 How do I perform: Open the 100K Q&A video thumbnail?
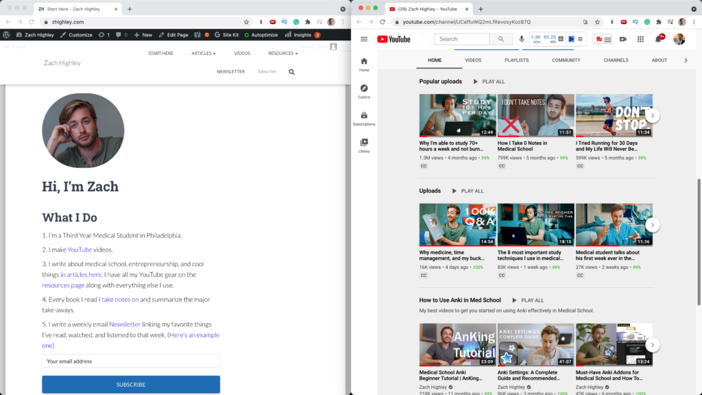[457, 225]
